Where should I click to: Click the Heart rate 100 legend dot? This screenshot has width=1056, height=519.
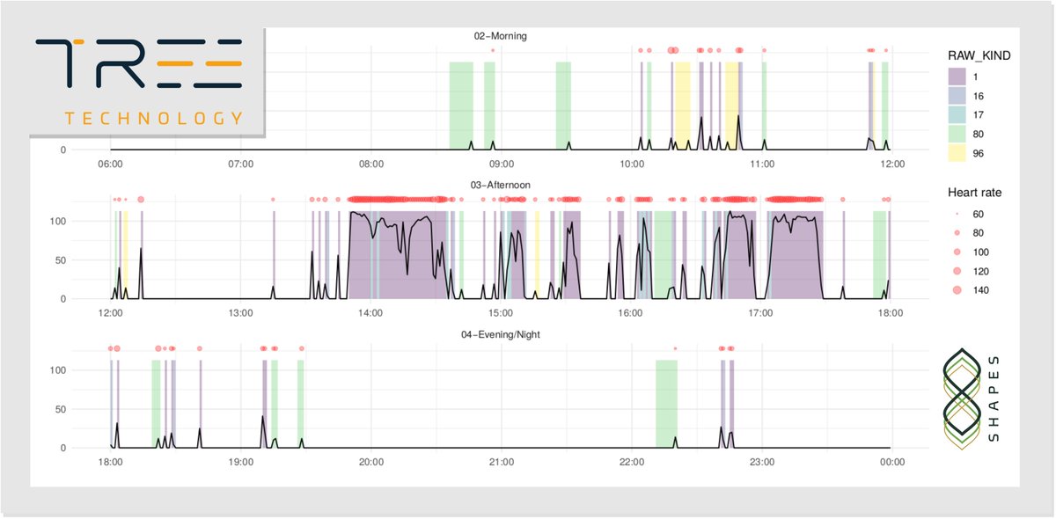957,252
